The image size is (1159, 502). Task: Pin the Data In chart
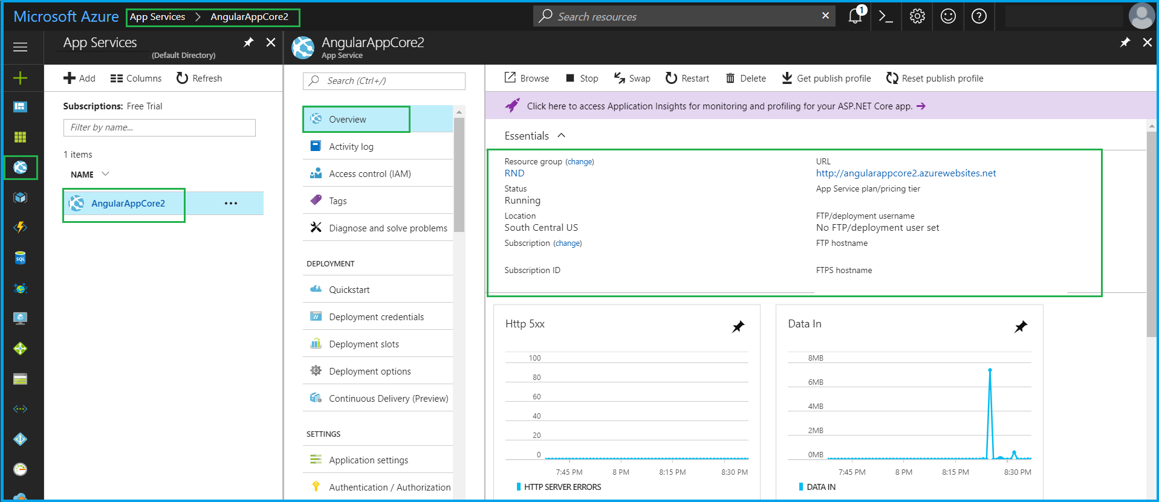[x=1021, y=327]
